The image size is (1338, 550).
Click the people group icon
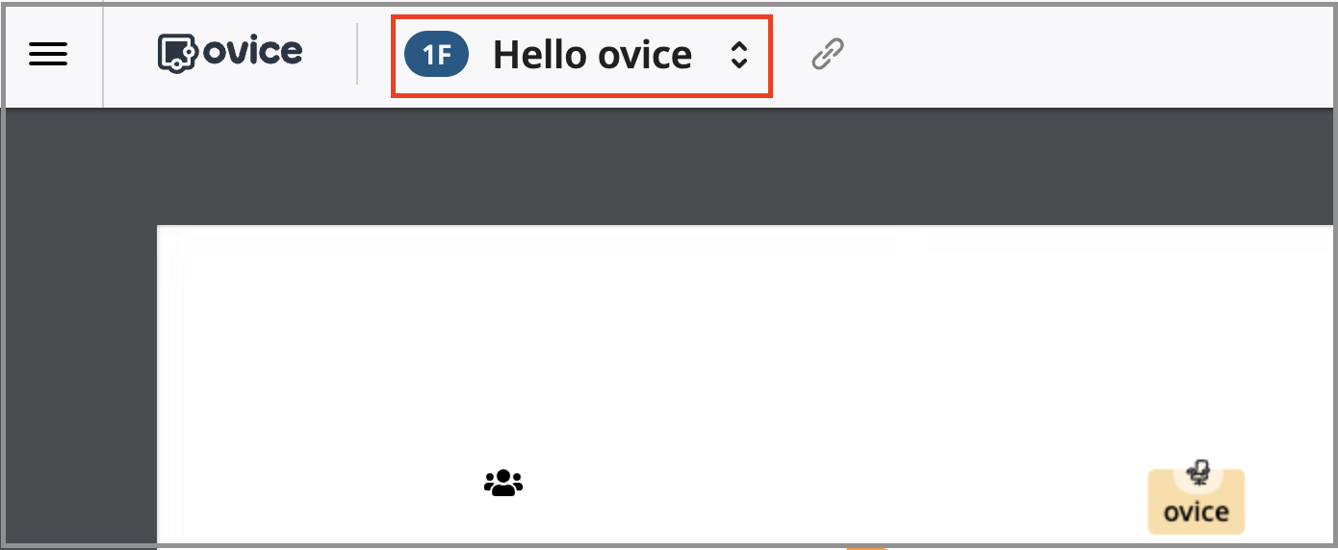502,483
